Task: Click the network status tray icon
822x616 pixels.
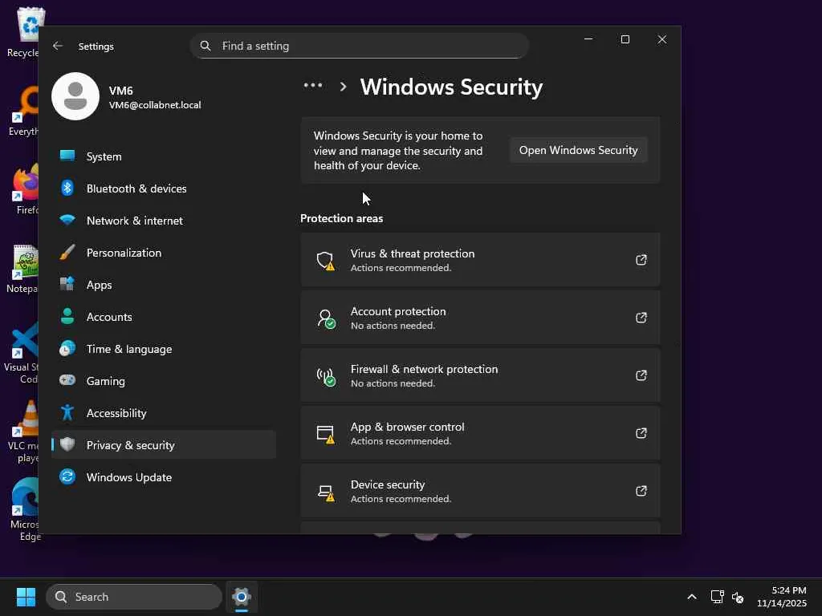Action: point(717,597)
